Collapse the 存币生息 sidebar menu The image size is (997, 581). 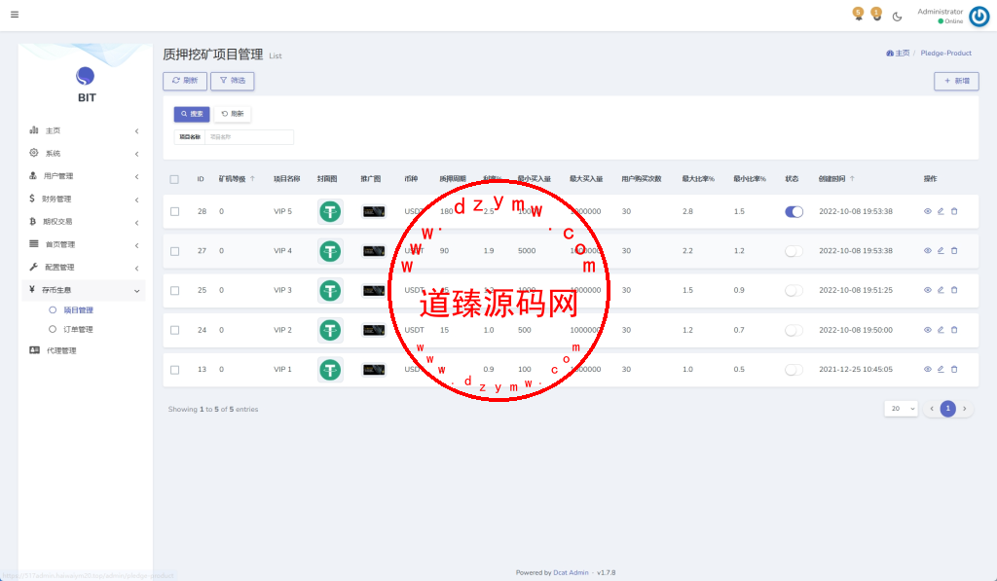click(x=84, y=290)
